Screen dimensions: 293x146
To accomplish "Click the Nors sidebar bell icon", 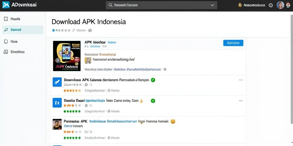I will click(x=6, y=41).
